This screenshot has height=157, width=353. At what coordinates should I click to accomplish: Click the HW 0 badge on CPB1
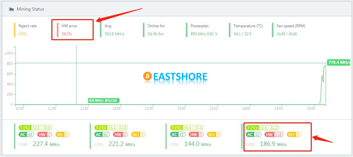click(x=120, y=135)
